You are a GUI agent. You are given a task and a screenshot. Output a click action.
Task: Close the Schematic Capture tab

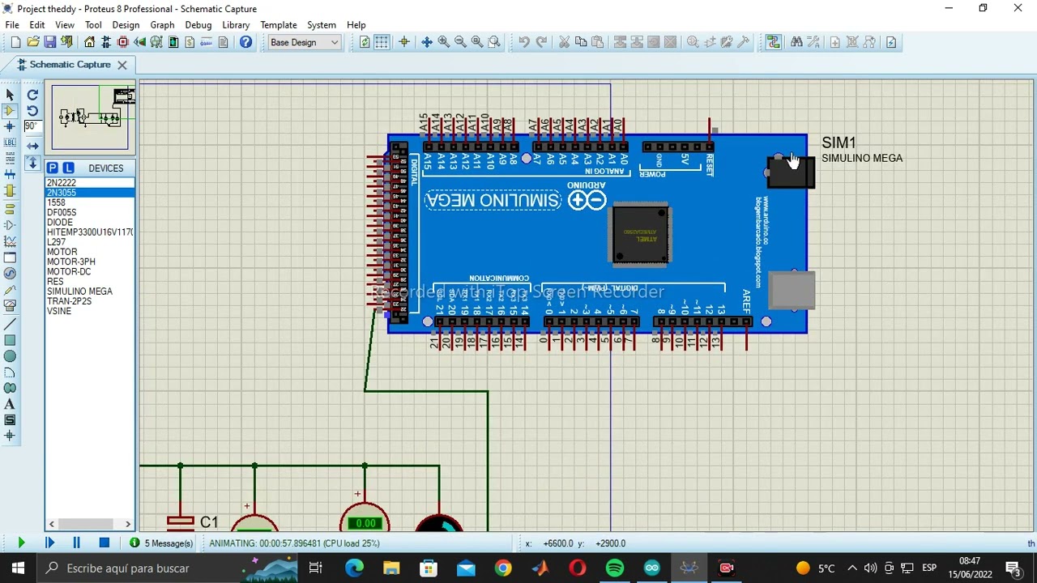coord(122,65)
